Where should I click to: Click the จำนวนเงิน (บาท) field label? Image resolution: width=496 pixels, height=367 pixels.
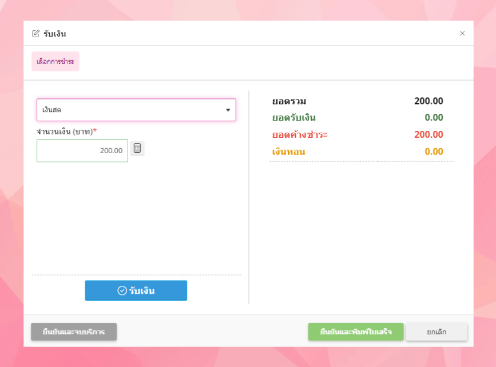(x=67, y=131)
